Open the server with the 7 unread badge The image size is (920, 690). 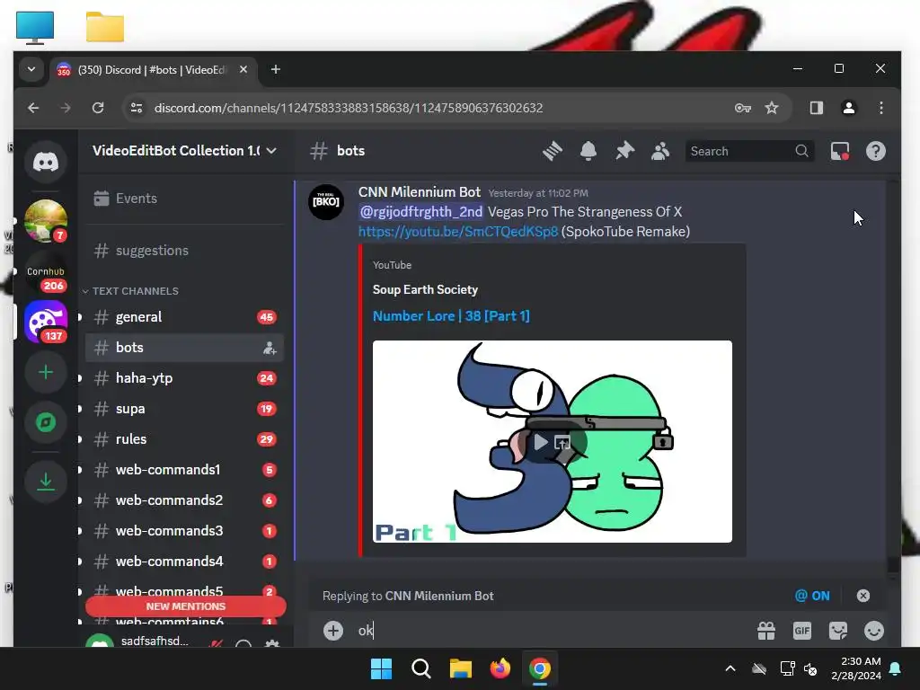point(46,221)
